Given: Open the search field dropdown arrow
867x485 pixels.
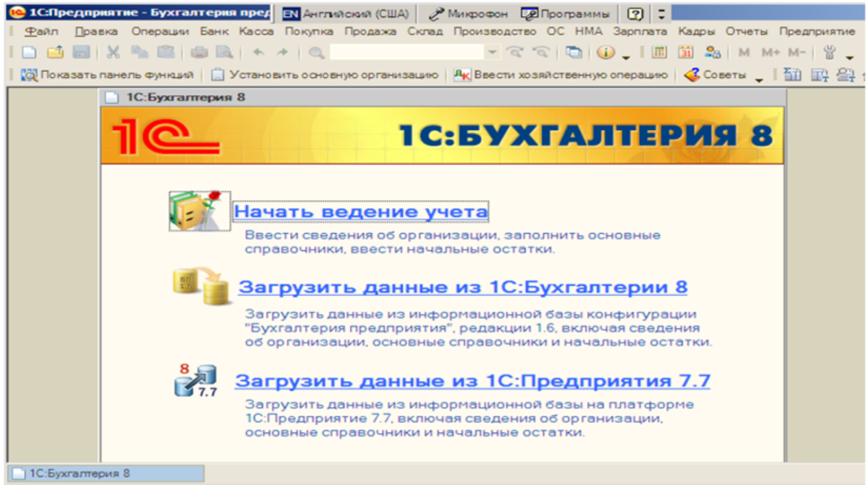Looking at the screenshot, I should (492, 53).
